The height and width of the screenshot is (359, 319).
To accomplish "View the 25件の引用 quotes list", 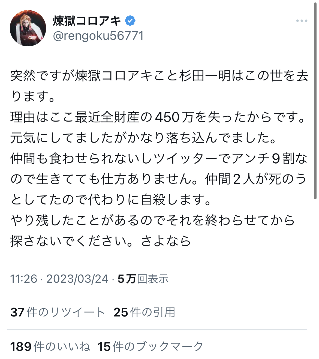I will coord(144,312).
